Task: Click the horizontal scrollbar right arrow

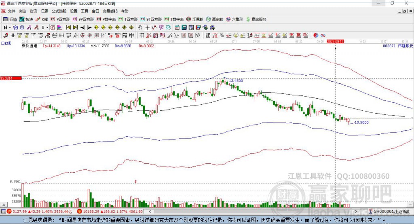Action: click(x=356, y=211)
